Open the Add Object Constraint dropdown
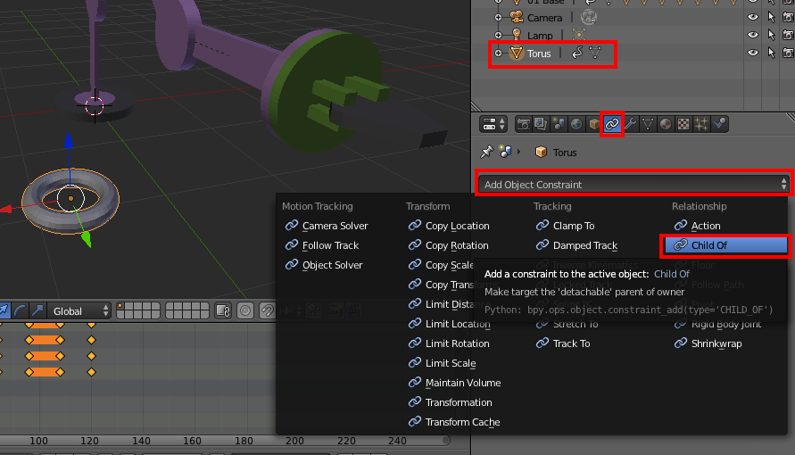This screenshot has height=455, width=795. click(x=634, y=185)
